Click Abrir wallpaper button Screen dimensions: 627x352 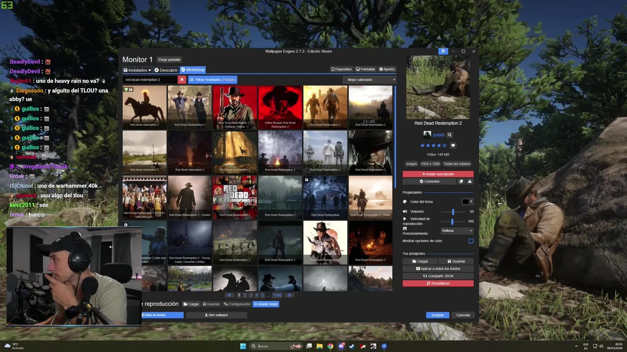[x=216, y=315]
